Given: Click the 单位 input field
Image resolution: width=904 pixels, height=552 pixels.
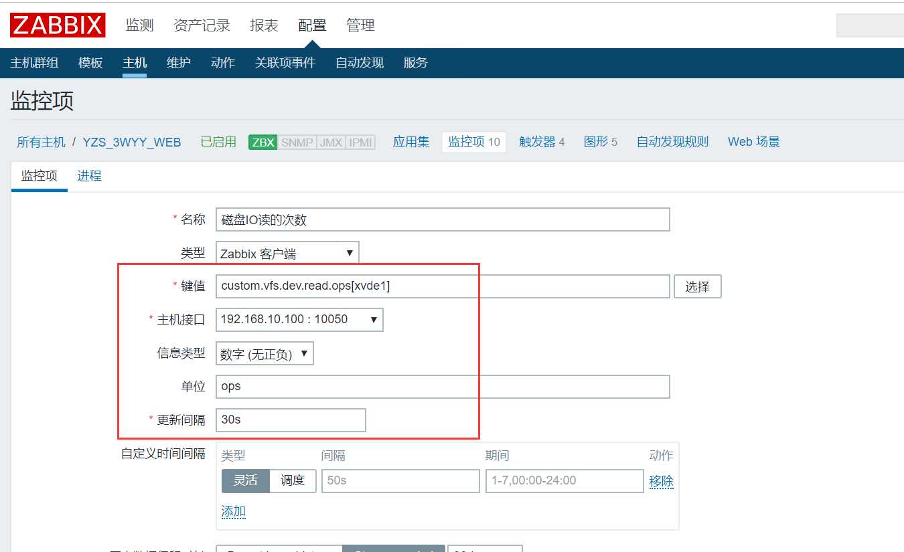Looking at the screenshot, I should tap(443, 387).
